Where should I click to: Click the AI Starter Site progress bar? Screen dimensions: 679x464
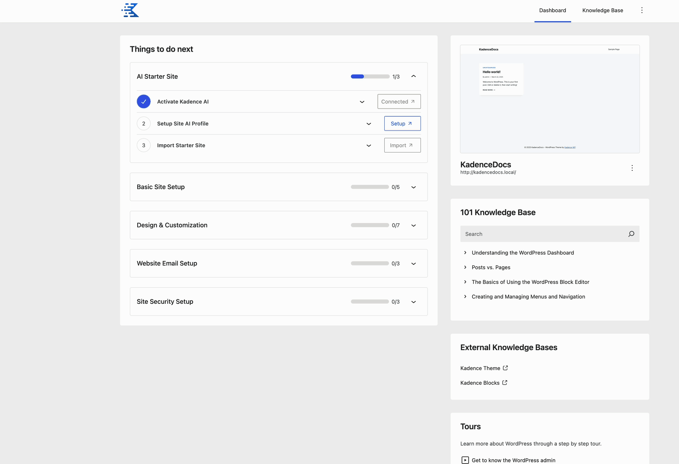(x=370, y=76)
